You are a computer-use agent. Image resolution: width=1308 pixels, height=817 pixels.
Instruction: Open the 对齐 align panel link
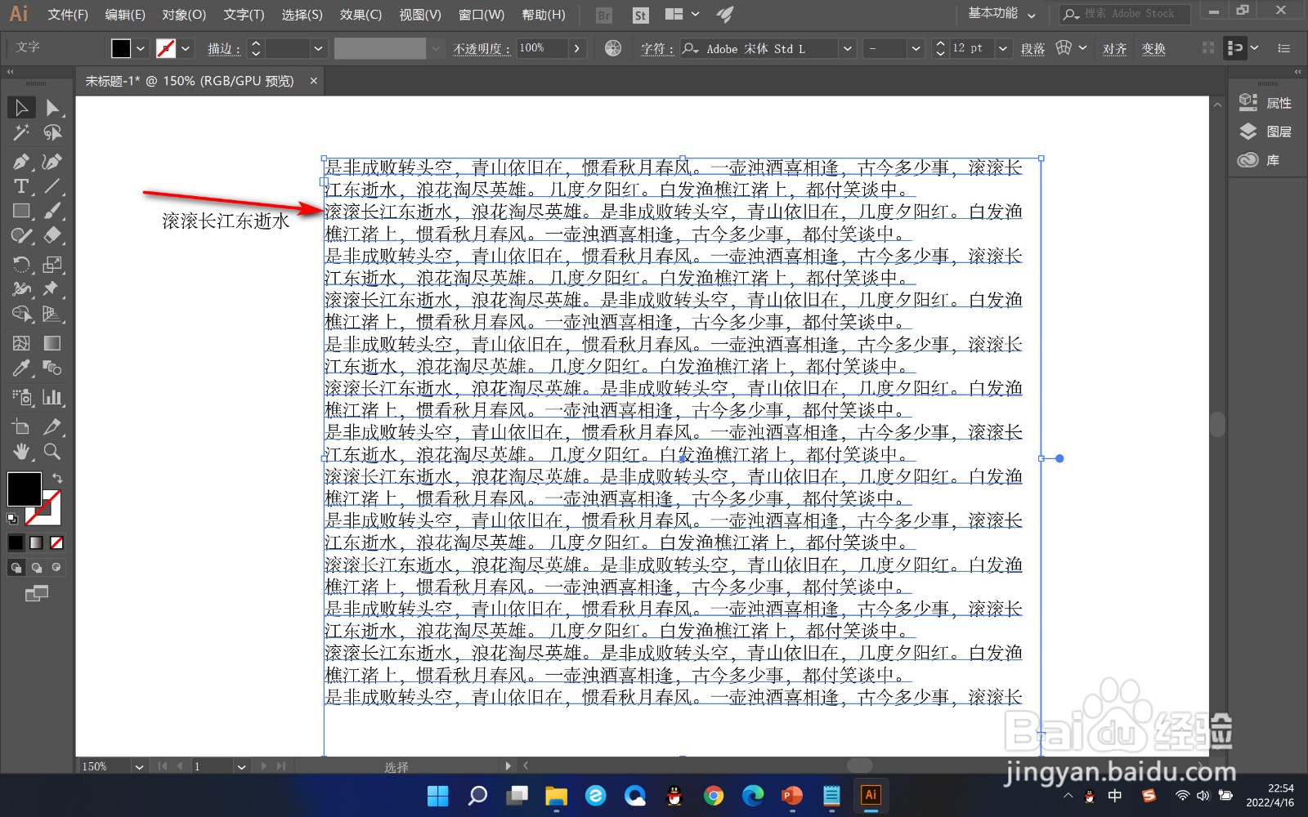(1114, 49)
